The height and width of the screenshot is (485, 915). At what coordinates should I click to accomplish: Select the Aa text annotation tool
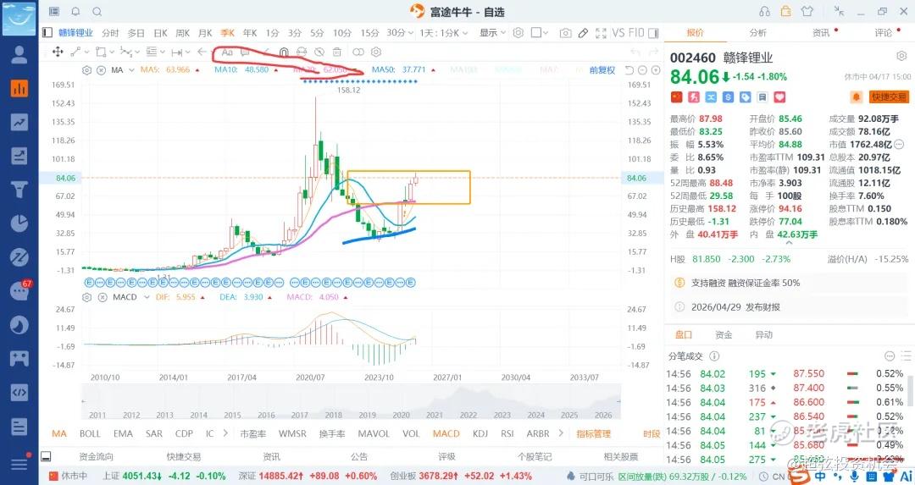pyautogui.click(x=228, y=52)
